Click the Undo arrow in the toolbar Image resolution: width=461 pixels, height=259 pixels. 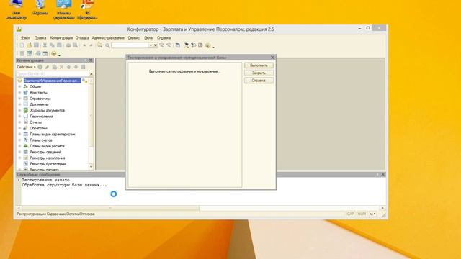pyautogui.click(x=84, y=45)
